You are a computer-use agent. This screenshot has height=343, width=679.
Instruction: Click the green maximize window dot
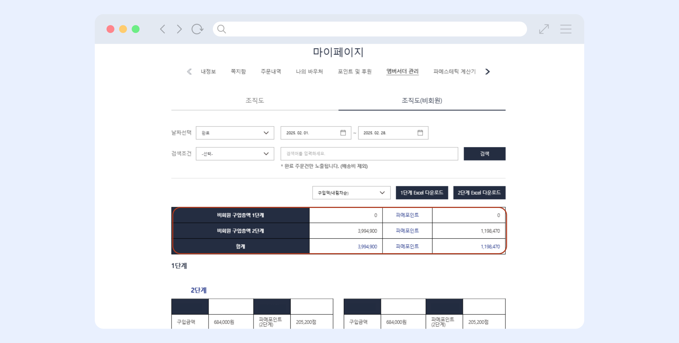click(135, 29)
